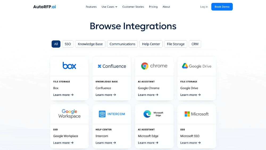Click Learn more under Google Drive

click(190, 95)
